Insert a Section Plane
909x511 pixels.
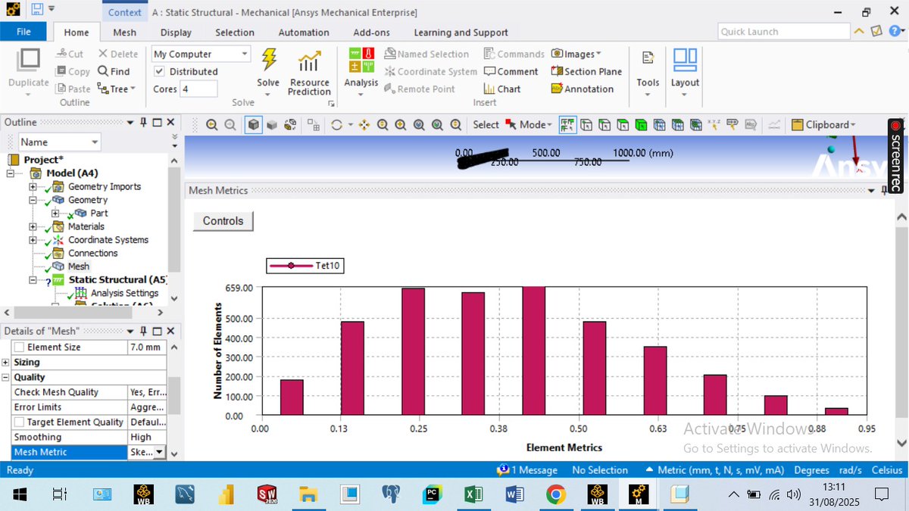point(586,71)
